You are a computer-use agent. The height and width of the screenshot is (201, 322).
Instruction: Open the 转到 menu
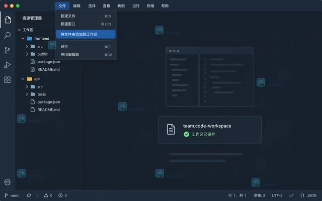coord(121,6)
